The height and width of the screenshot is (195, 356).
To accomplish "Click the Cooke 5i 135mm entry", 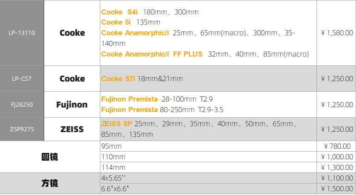I will (131, 22).
